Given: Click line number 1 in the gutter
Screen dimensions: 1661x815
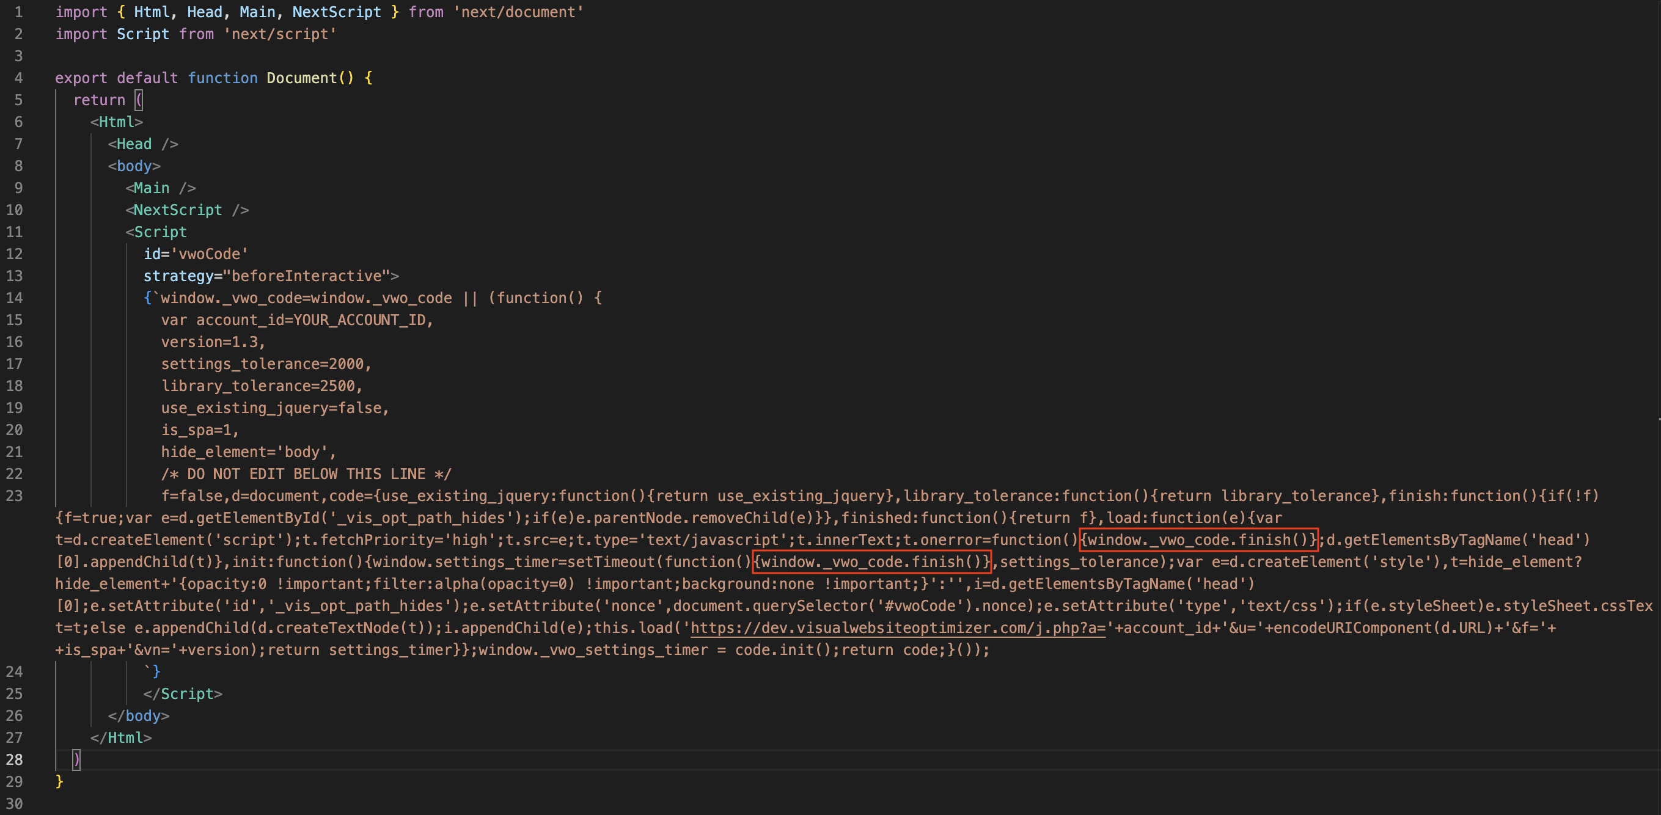Looking at the screenshot, I should 18,12.
